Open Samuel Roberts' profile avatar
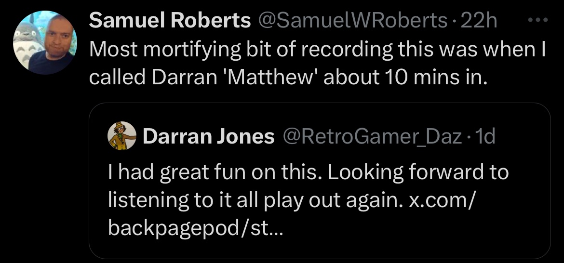This screenshot has height=263, width=564. click(45, 42)
